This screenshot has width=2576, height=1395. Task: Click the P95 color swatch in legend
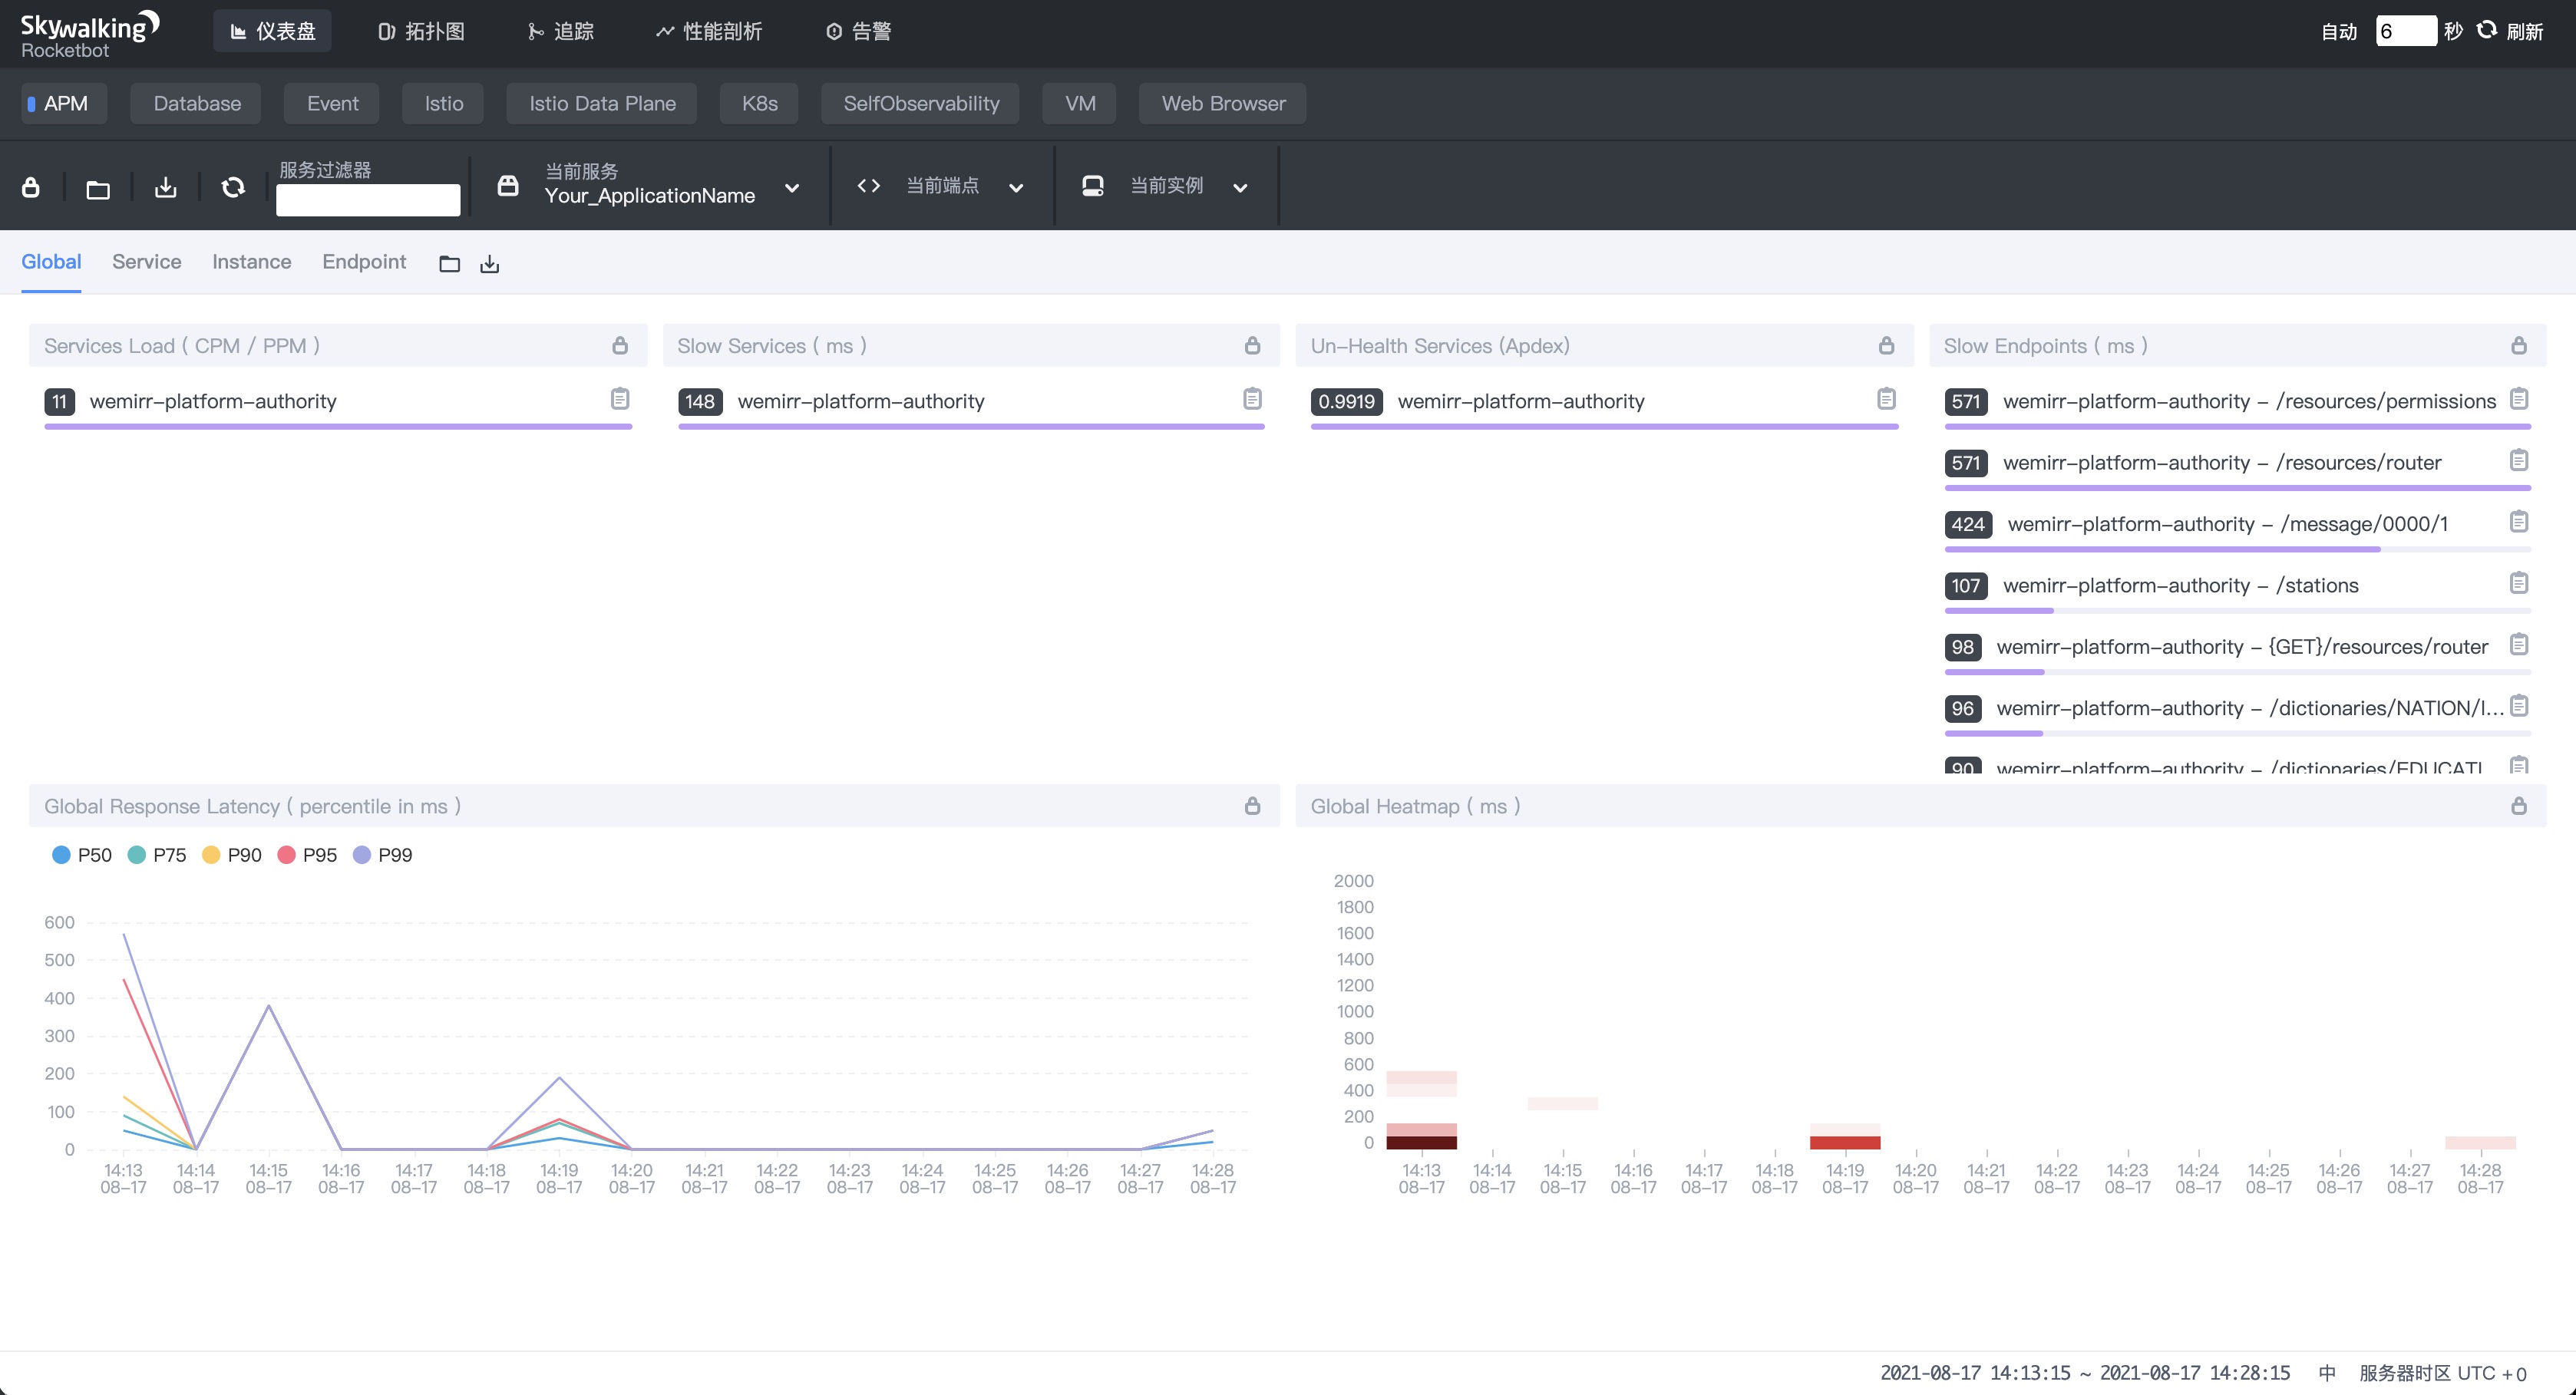point(286,855)
